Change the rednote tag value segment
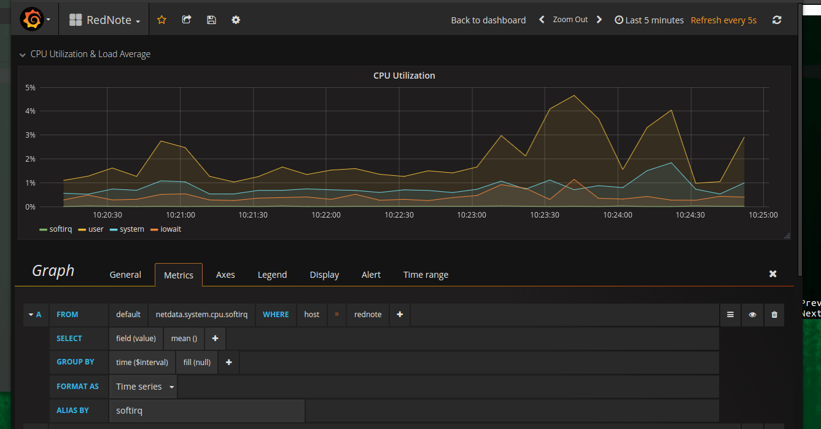The width and height of the screenshot is (821, 429). (368, 314)
